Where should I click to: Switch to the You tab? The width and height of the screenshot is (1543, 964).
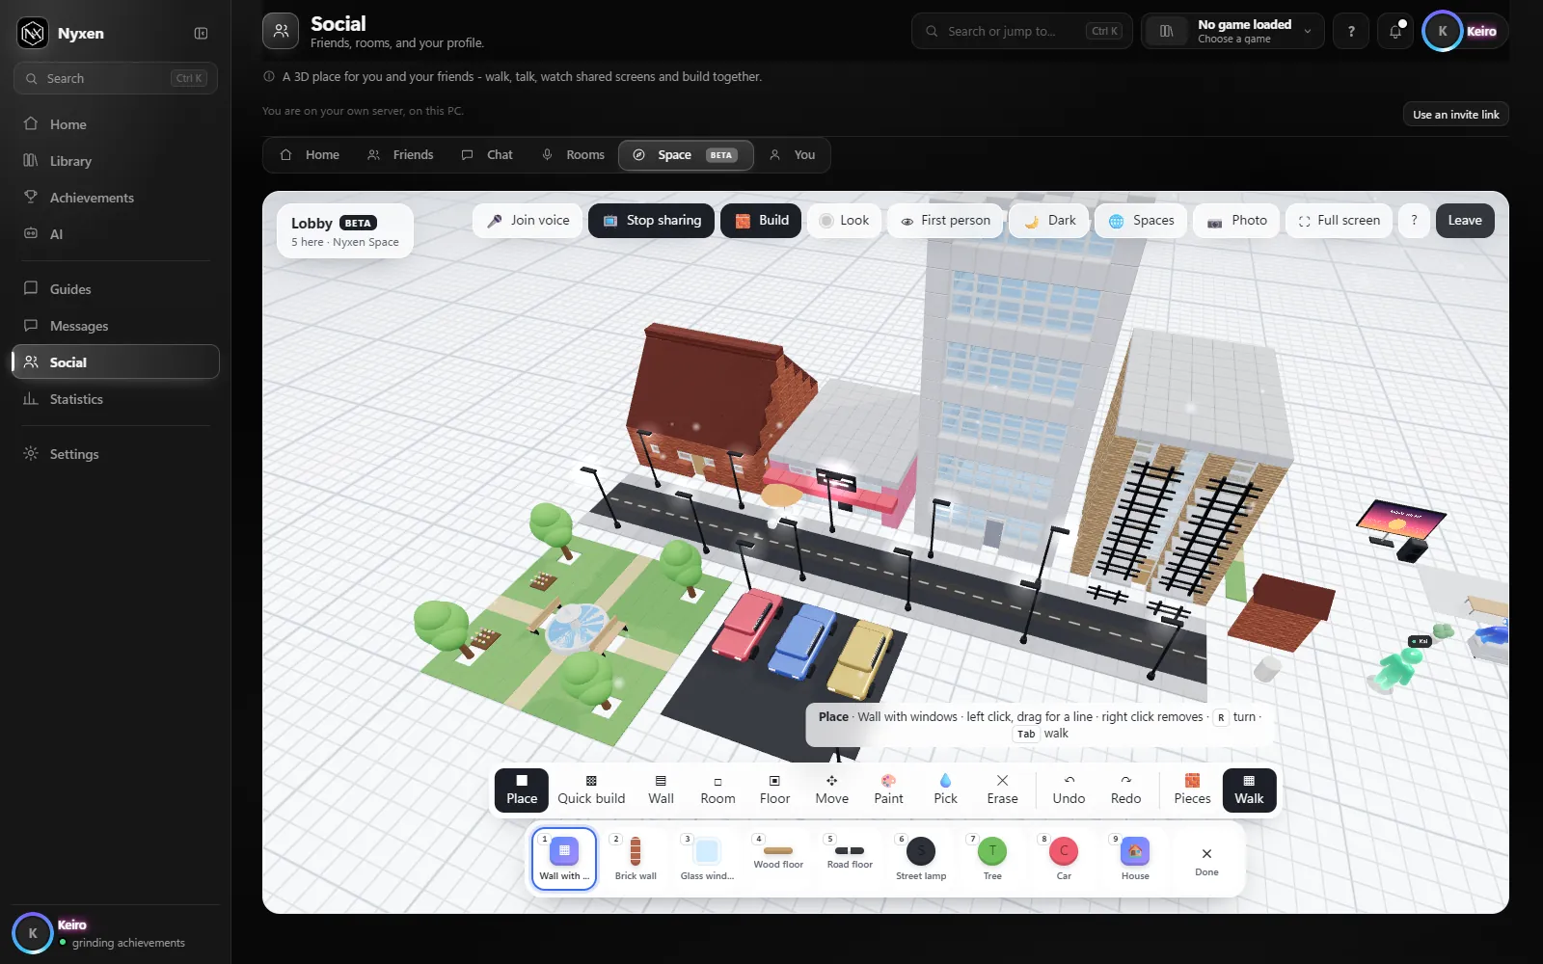click(792, 155)
